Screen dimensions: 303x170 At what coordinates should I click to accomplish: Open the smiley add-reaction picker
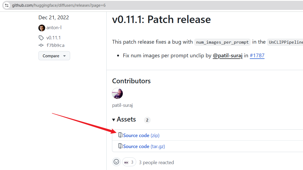116,162
